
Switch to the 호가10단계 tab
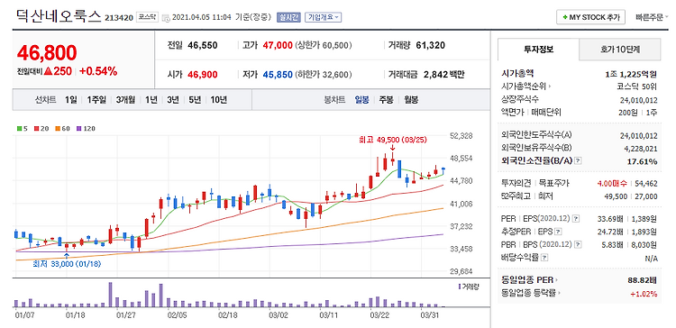(x=619, y=50)
